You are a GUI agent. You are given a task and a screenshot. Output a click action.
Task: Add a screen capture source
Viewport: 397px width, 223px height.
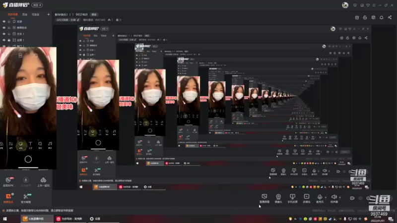point(265,199)
